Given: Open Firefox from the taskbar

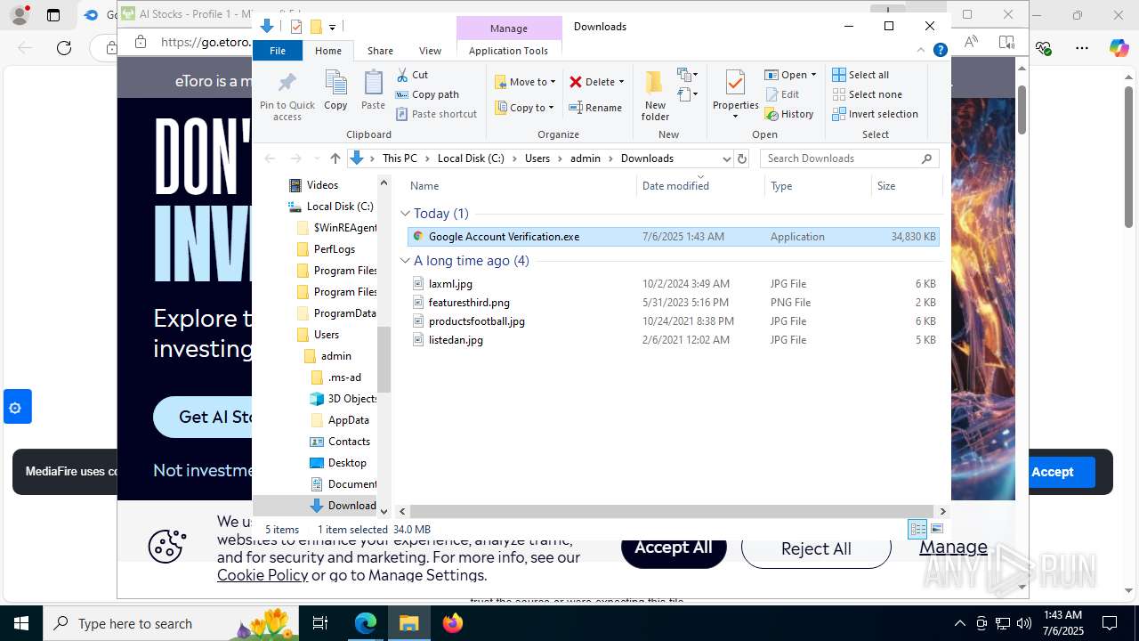Looking at the screenshot, I should (453, 623).
